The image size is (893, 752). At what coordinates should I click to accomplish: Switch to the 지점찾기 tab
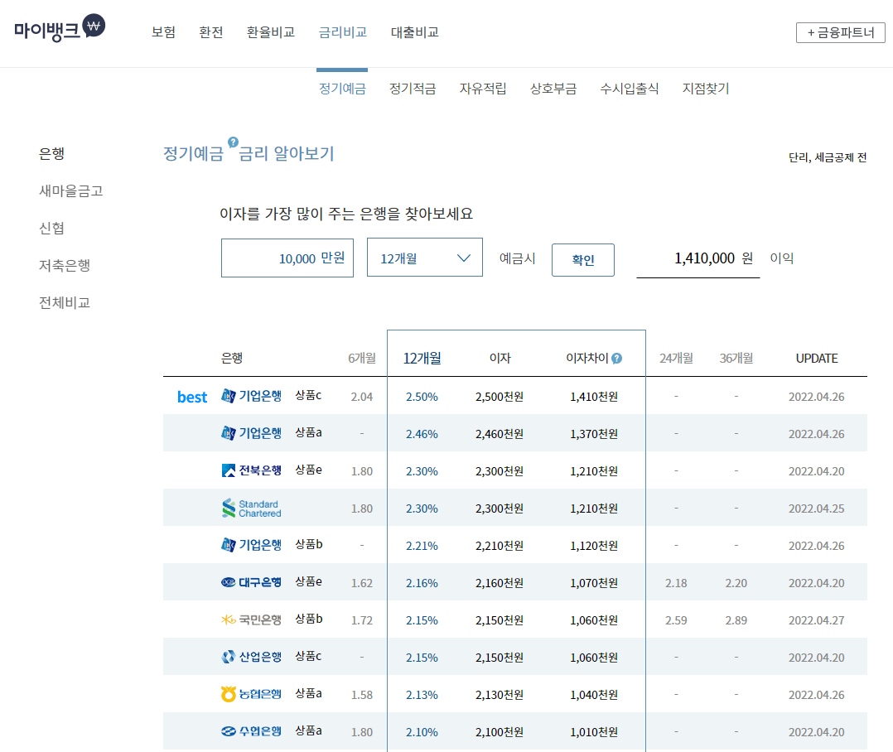(x=706, y=89)
